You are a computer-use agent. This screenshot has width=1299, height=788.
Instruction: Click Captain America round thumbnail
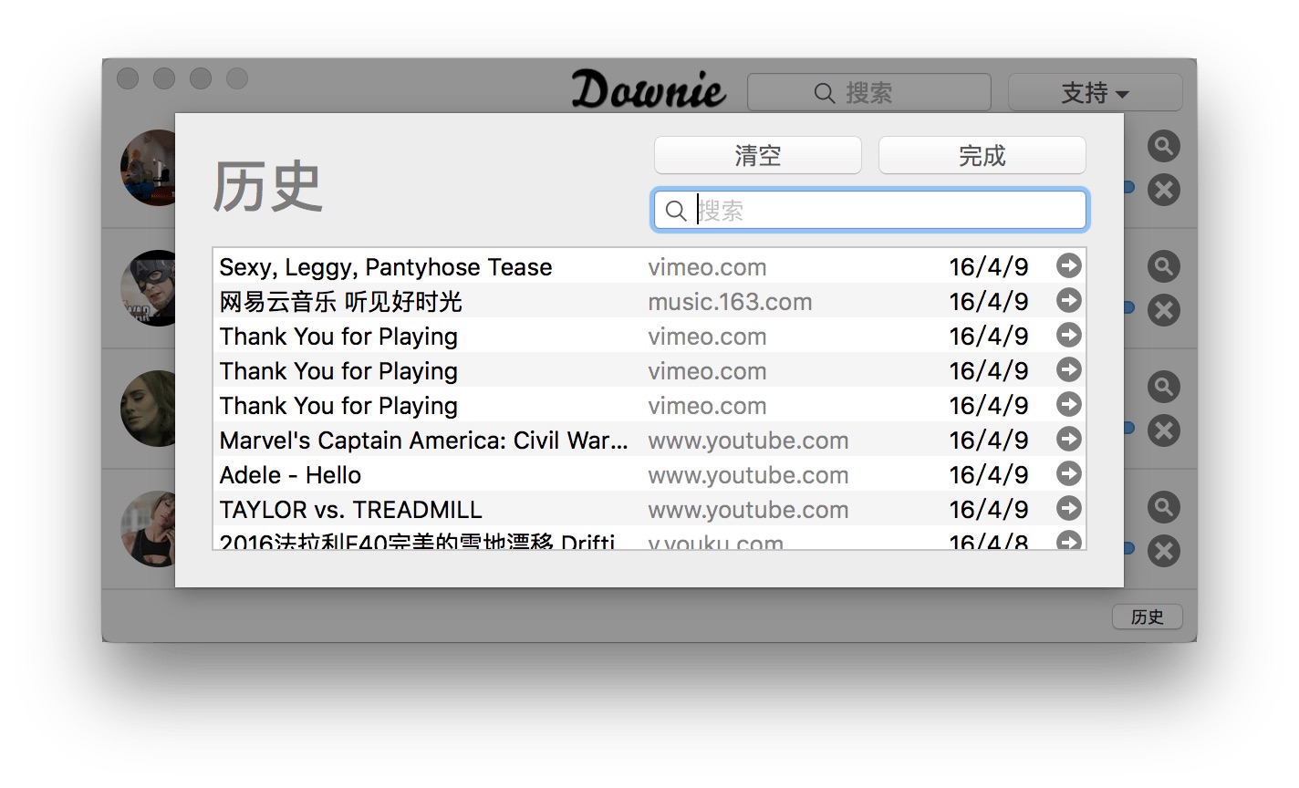coord(148,288)
